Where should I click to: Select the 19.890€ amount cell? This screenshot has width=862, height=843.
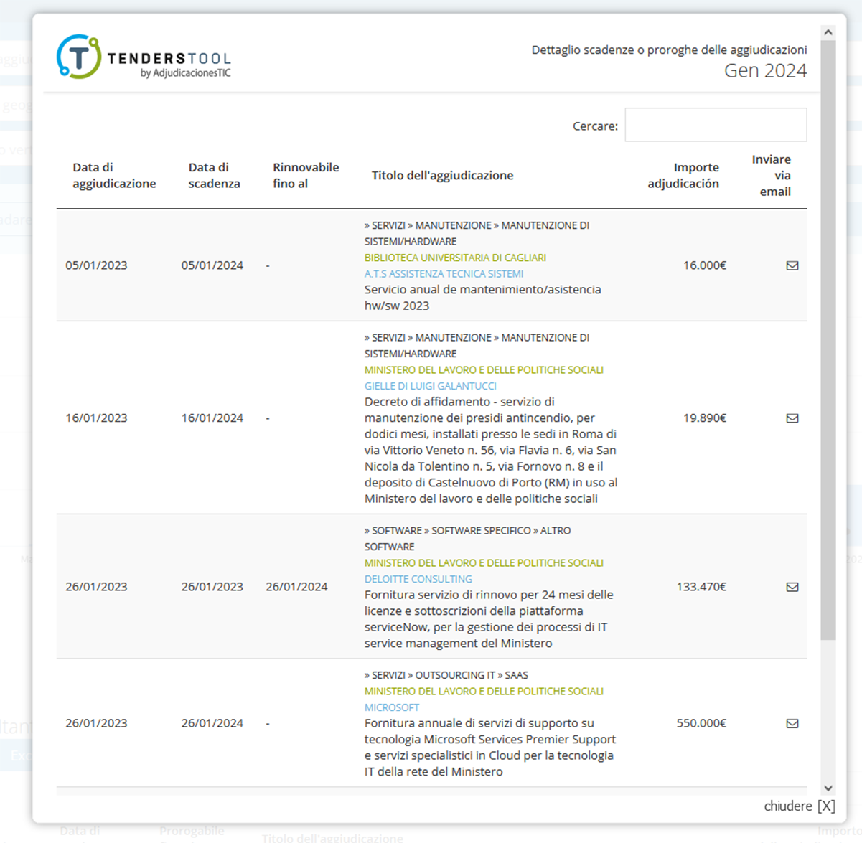(x=705, y=418)
